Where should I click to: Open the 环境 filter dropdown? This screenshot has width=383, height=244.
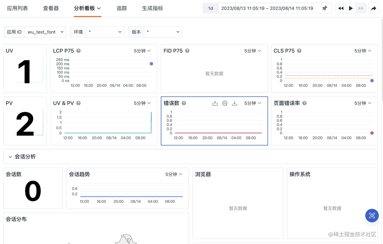[105, 32]
